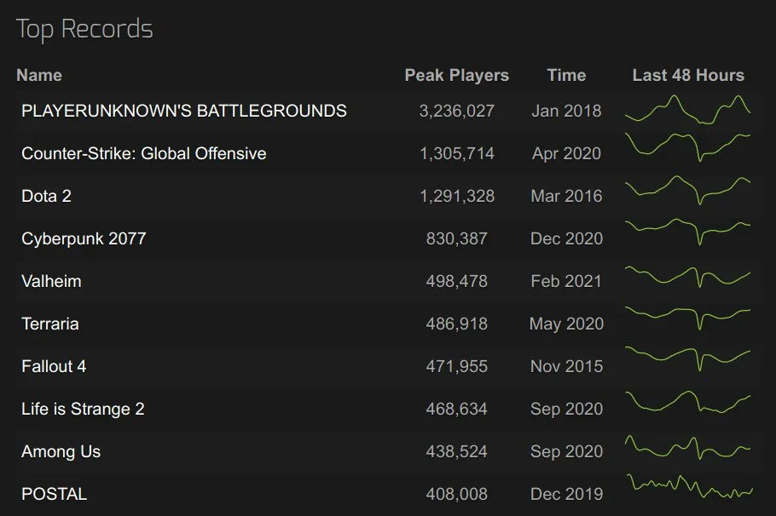Click the Dota 2 48-hour sparkline

click(687, 190)
